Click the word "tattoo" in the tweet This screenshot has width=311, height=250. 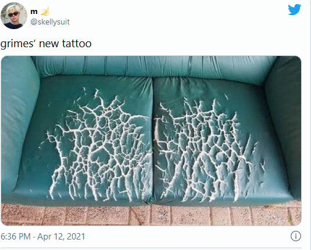point(77,44)
